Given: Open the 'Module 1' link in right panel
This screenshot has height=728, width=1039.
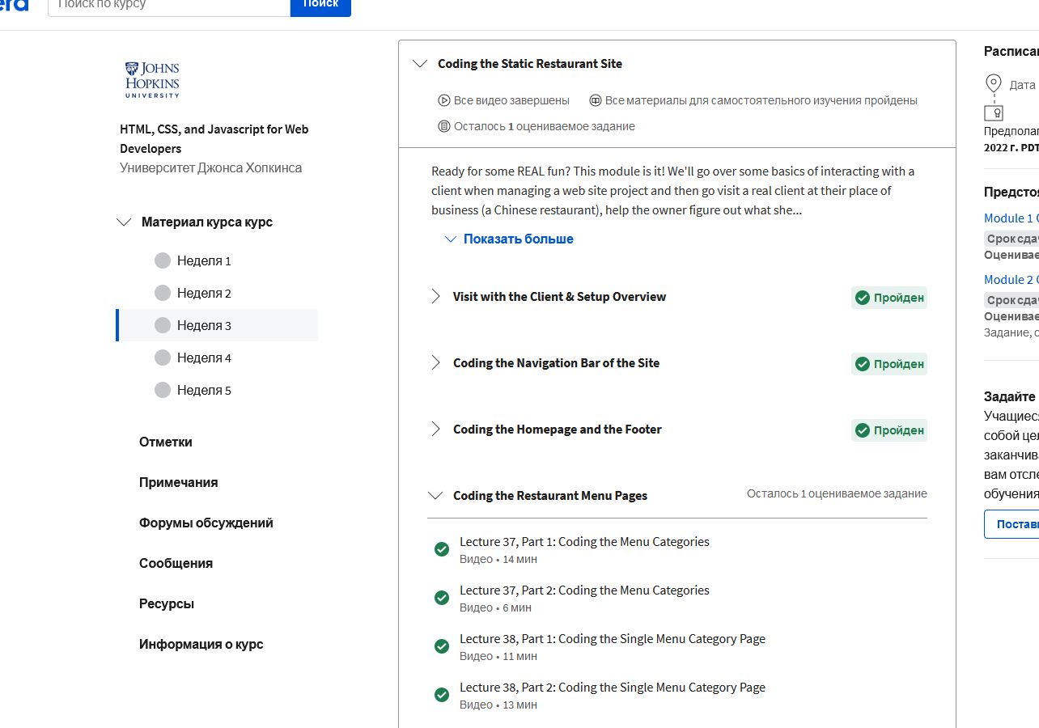Looking at the screenshot, I should [x=1011, y=218].
